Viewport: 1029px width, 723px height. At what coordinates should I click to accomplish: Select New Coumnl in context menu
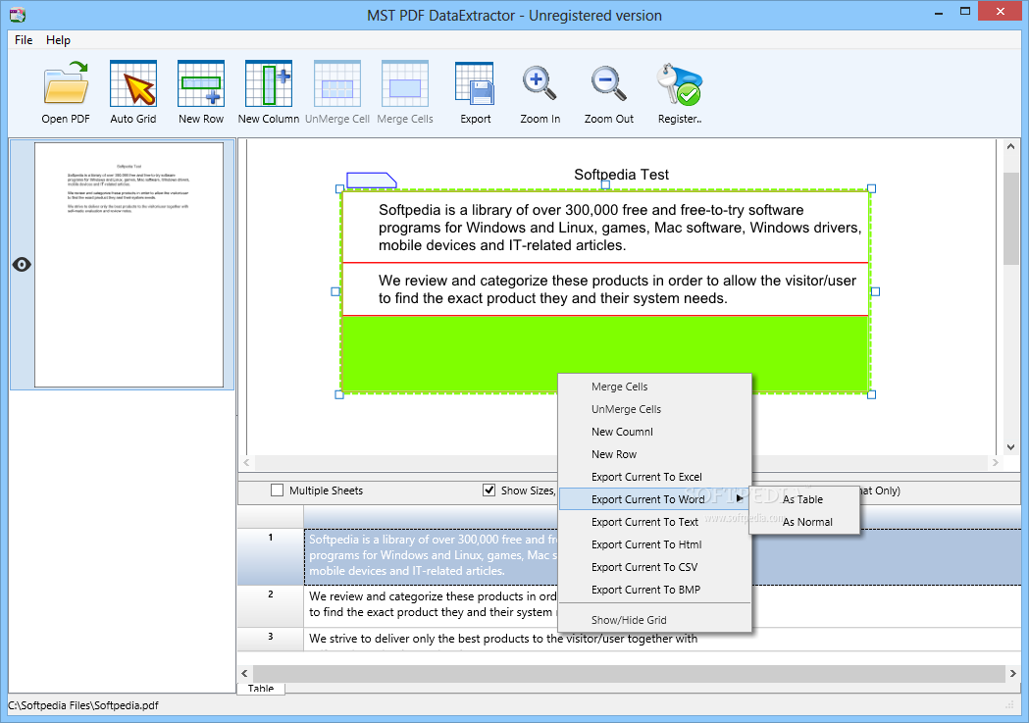pos(654,432)
